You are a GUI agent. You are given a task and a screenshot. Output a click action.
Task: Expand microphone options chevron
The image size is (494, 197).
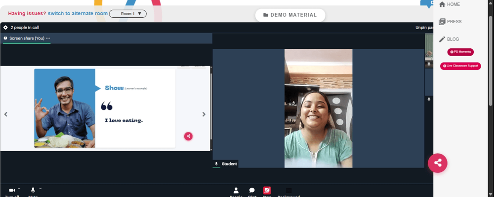coord(41,189)
